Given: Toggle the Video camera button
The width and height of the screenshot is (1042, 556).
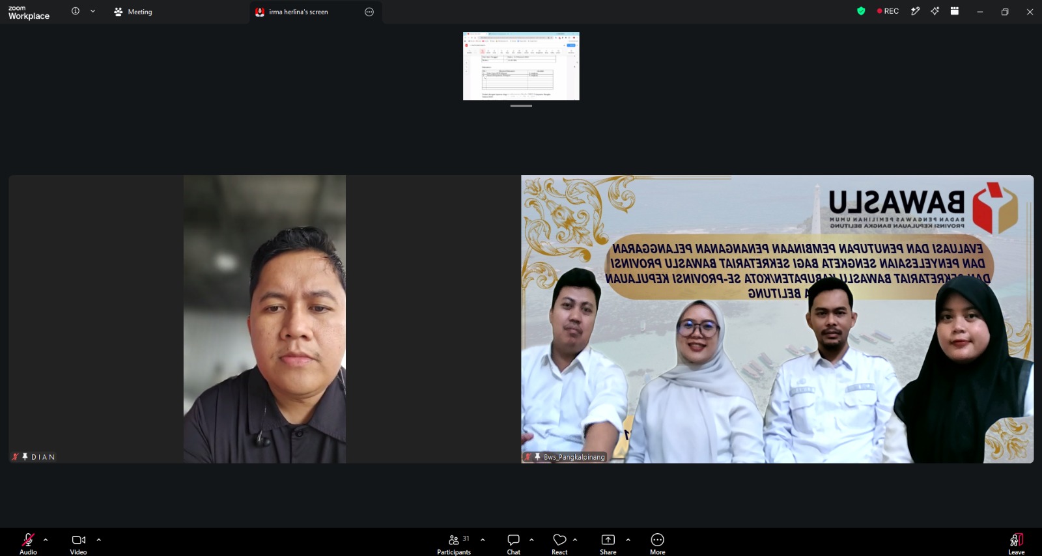Looking at the screenshot, I should [x=79, y=544].
